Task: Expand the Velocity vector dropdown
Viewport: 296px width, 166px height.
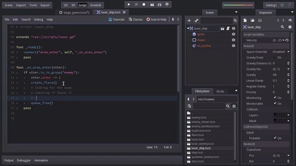Action: (x=284, y=40)
